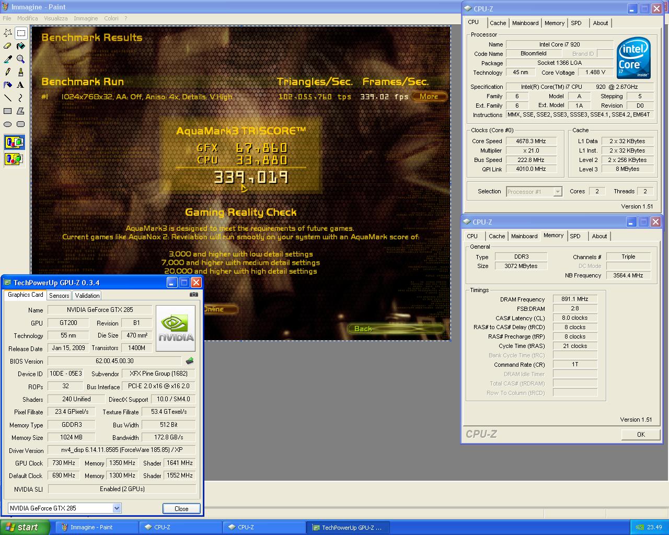
Task: Select the Graphics Card tab in GPU-Z
Action: pos(26,295)
